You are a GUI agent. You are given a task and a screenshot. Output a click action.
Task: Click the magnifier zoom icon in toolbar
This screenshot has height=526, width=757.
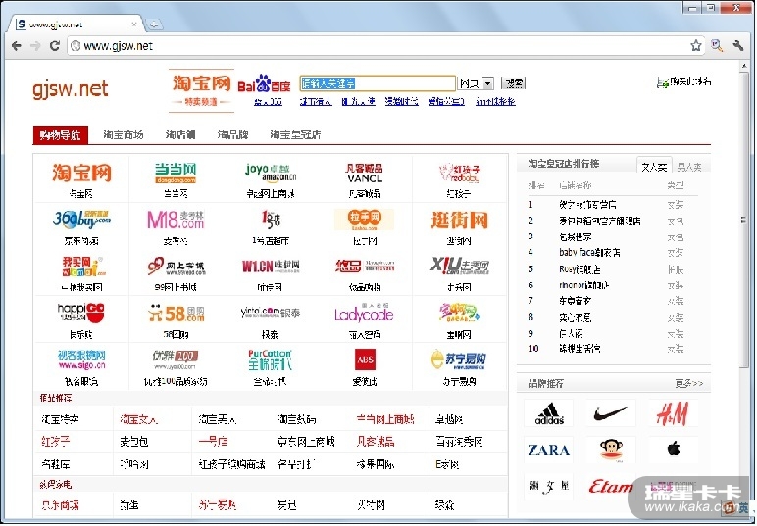tap(717, 45)
